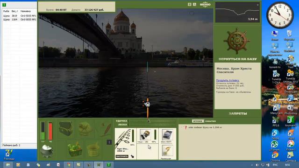Click the Наживка column header
299x168 pixels.
26,11
